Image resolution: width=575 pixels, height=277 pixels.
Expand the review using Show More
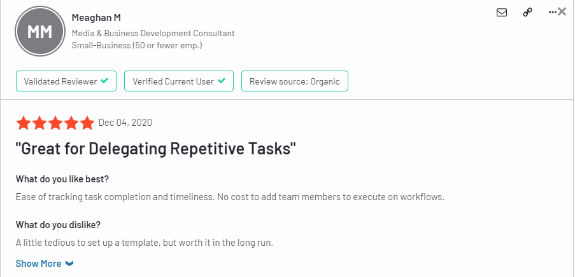tap(38, 264)
